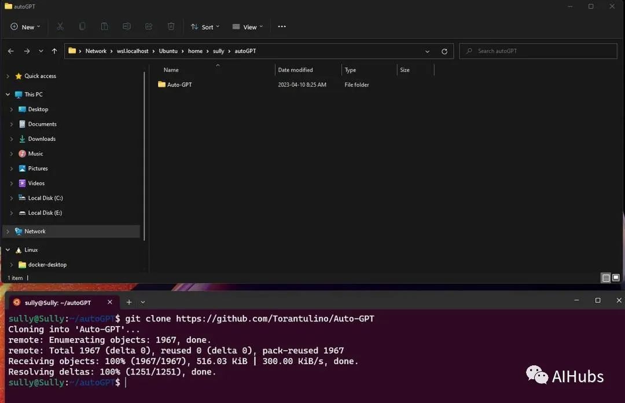
Task: Click the Cut scissors icon
Action: pyautogui.click(x=60, y=26)
